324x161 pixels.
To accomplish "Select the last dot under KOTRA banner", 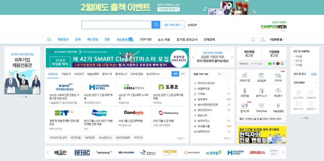I will pos(26,97).
